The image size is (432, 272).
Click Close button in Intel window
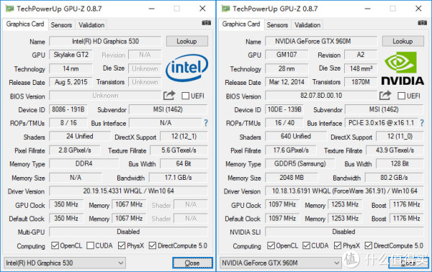click(x=192, y=263)
